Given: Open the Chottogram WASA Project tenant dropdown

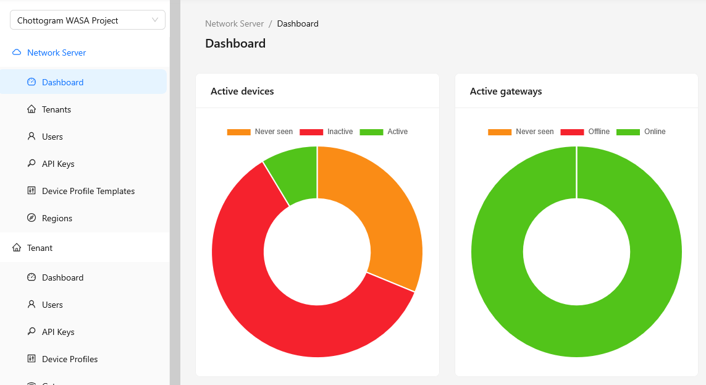Looking at the screenshot, I should 87,20.
